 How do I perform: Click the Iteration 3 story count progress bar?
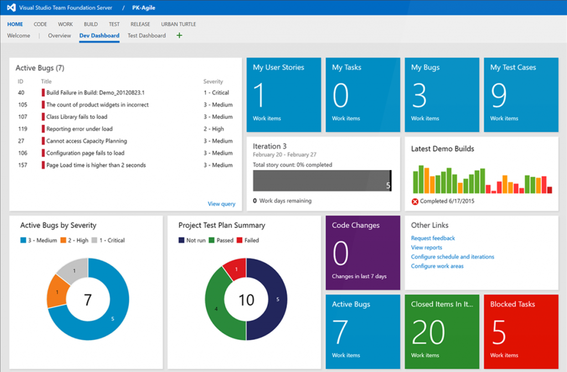point(322,179)
